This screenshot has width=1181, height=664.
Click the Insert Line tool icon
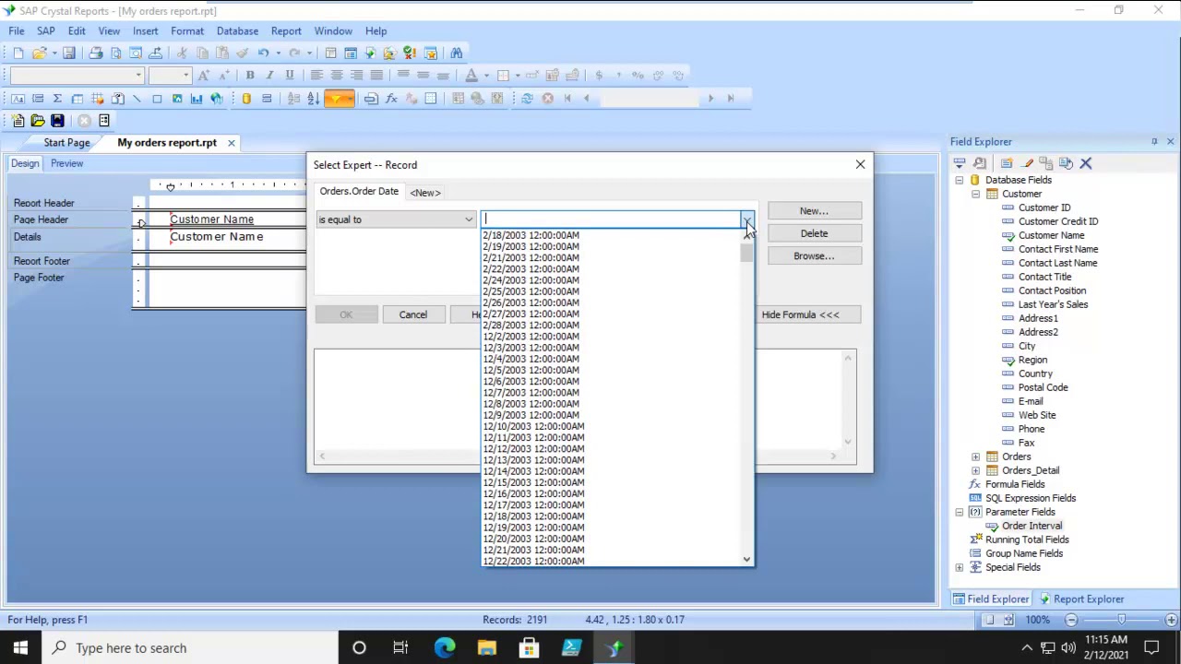click(x=137, y=99)
